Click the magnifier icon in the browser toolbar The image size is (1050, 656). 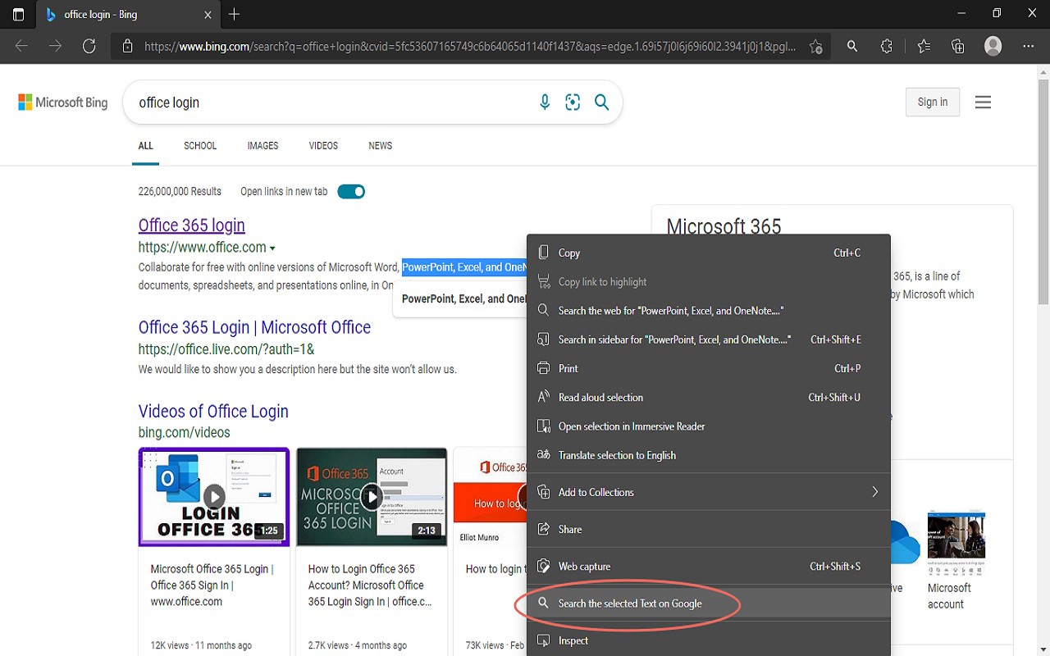click(x=852, y=47)
